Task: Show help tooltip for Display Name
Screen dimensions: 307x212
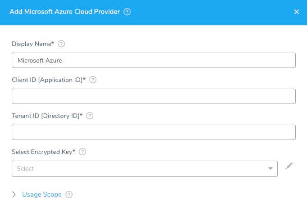Action: [61, 44]
